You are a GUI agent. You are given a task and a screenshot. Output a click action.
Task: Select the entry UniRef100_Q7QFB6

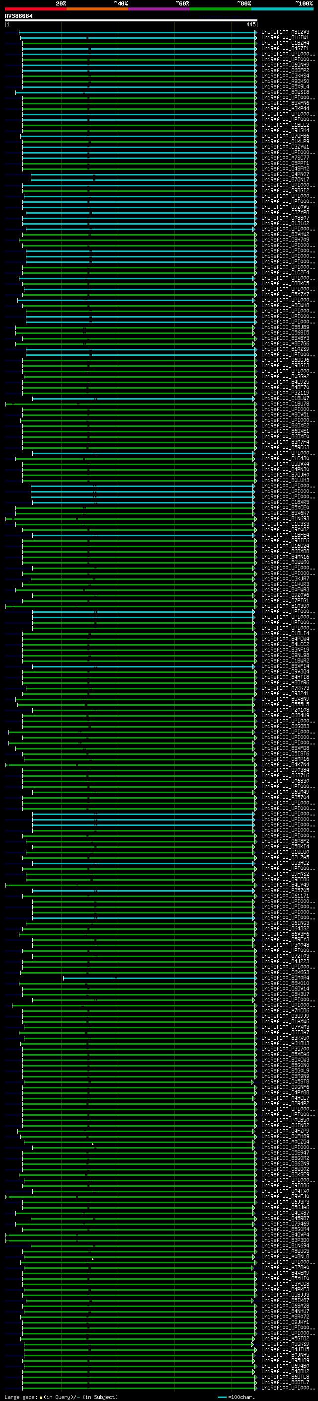point(285,136)
